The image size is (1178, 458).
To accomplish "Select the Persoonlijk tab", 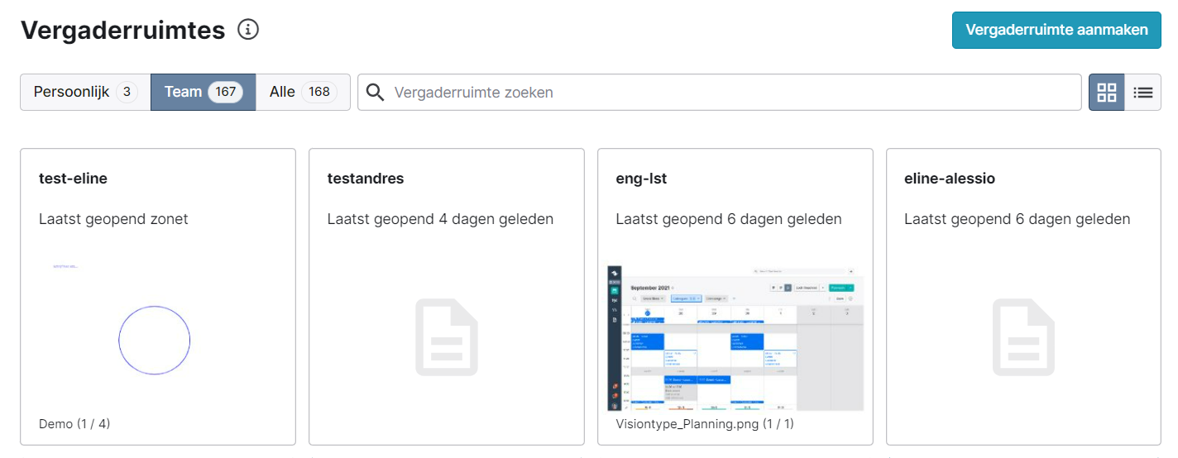I will tap(84, 92).
